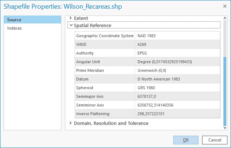Click the D North American 1983 datum value
This screenshot has height=148, width=231.
[177, 79]
